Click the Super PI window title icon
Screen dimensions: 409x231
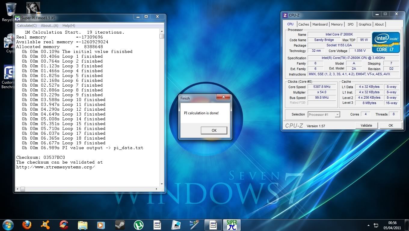pyautogui.click(x=18, y=18)
